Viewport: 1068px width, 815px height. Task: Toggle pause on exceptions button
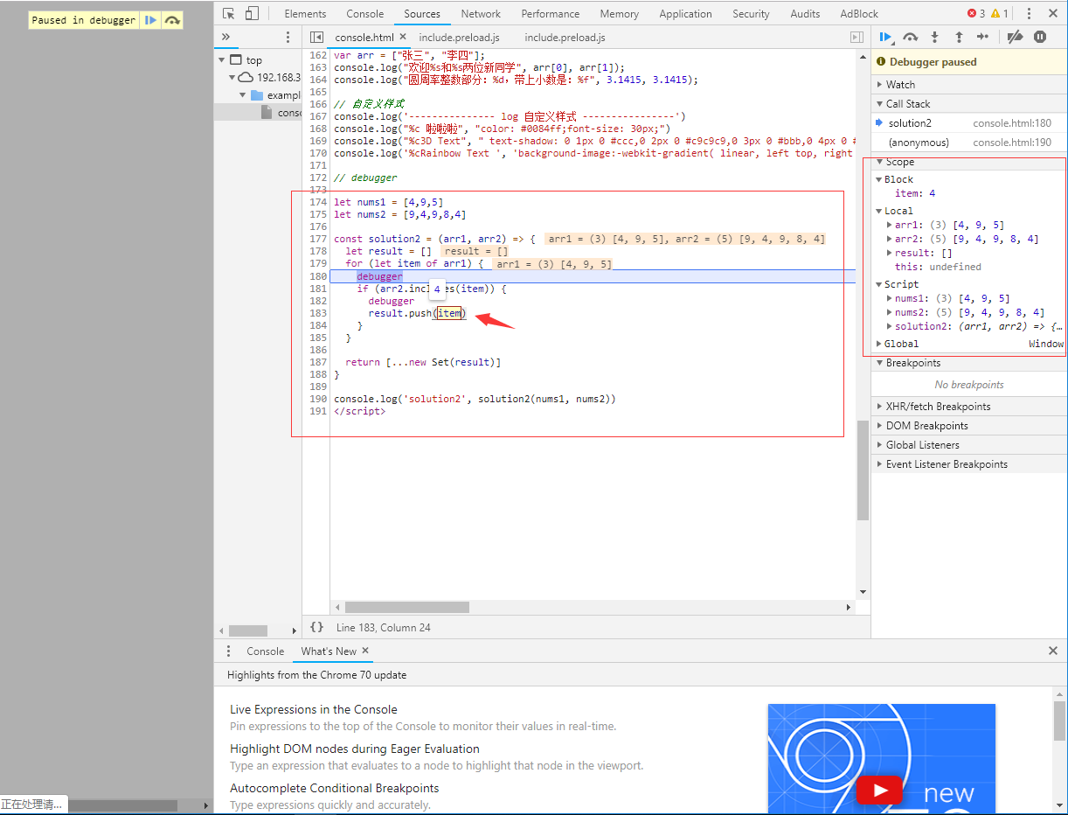[1040, 37]
